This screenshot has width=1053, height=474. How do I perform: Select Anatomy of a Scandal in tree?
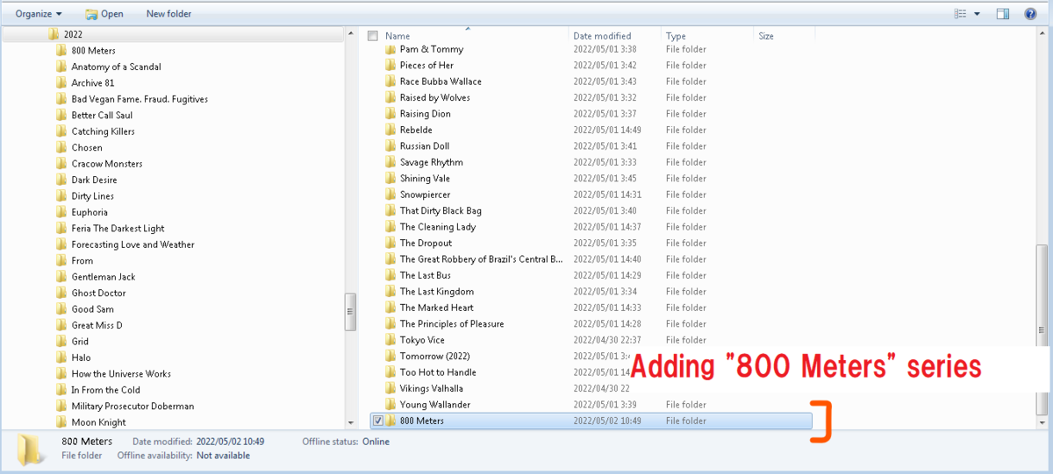(116, 67)
